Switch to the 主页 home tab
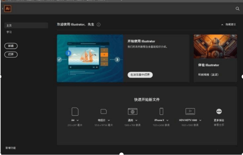Viewport: 243px width, 155px height. [x=26, y=25]
